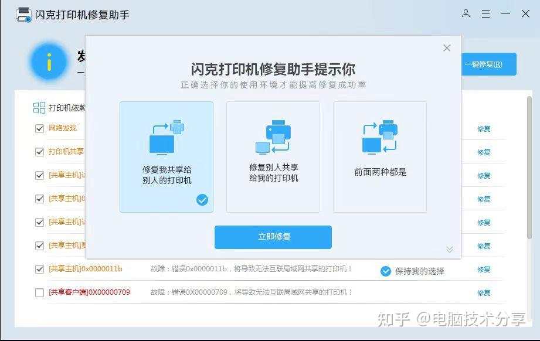Click 修复 next to the 0x0000011b fault
This screenshot has width=540, height=341.
tap(483, 270)
